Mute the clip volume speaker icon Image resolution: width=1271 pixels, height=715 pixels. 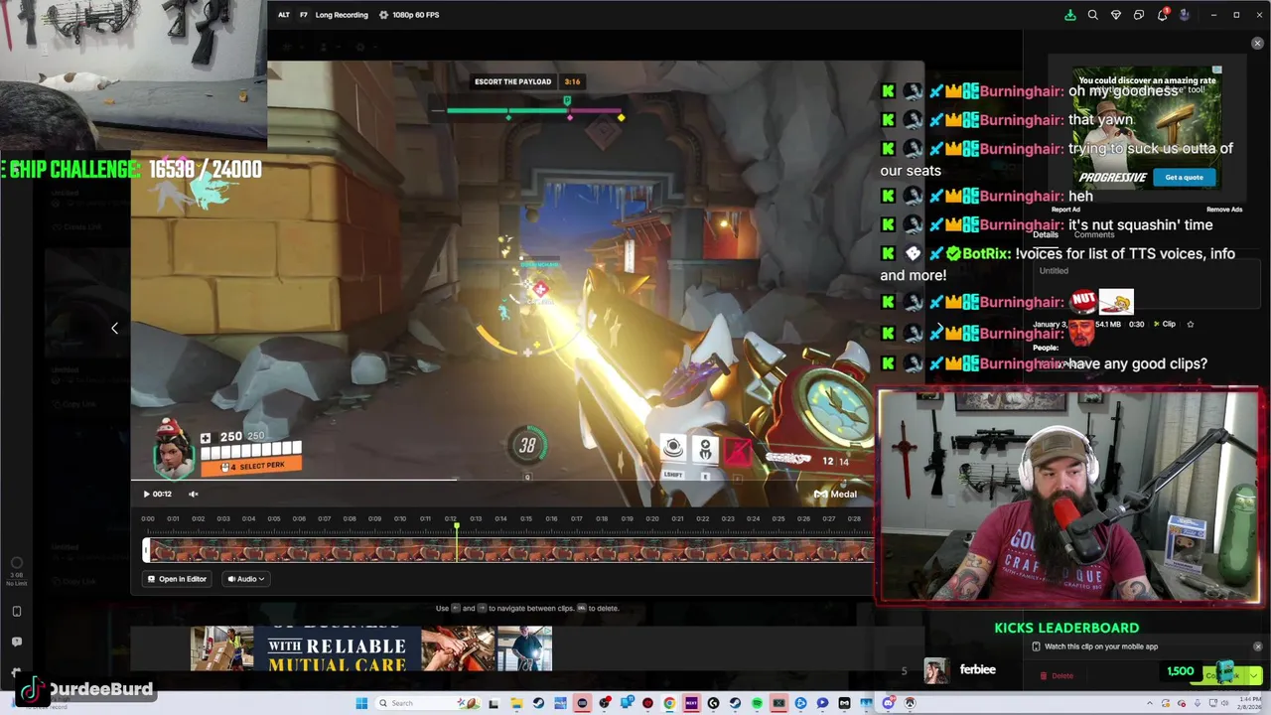194,494
